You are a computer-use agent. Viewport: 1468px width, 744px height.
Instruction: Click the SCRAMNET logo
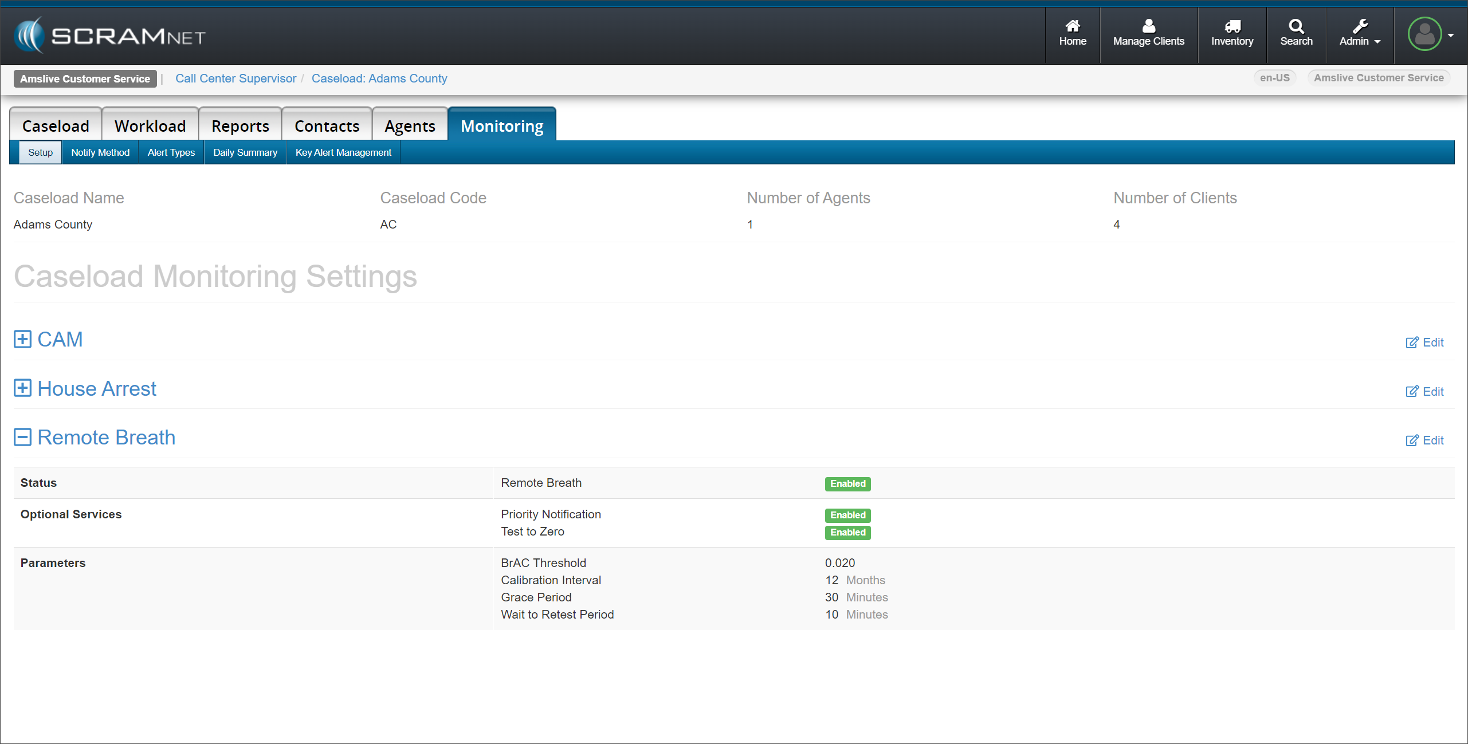click(109, 36)
